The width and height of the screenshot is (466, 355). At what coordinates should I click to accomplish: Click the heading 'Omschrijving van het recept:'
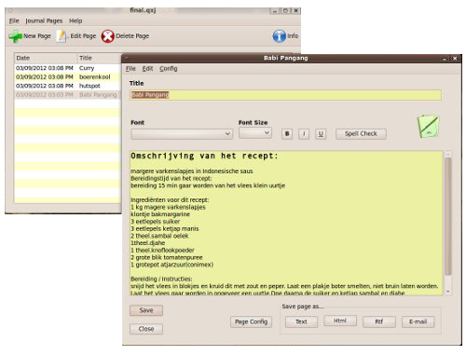204,156
